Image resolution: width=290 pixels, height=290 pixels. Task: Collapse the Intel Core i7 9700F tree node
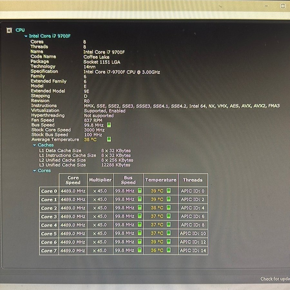click(x=26, y=36)
